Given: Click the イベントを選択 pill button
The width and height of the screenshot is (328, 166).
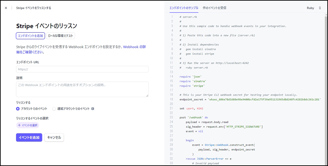Looking at the screenshot, I should (x=28, y=125).
